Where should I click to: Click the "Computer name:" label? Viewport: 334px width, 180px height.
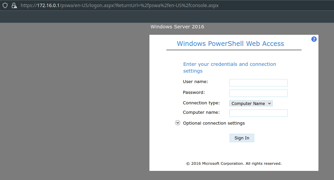(201, 112)
